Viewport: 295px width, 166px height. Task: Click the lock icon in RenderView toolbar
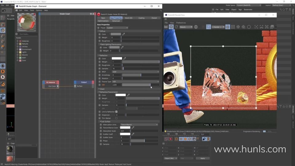click(x=228, y=27)
